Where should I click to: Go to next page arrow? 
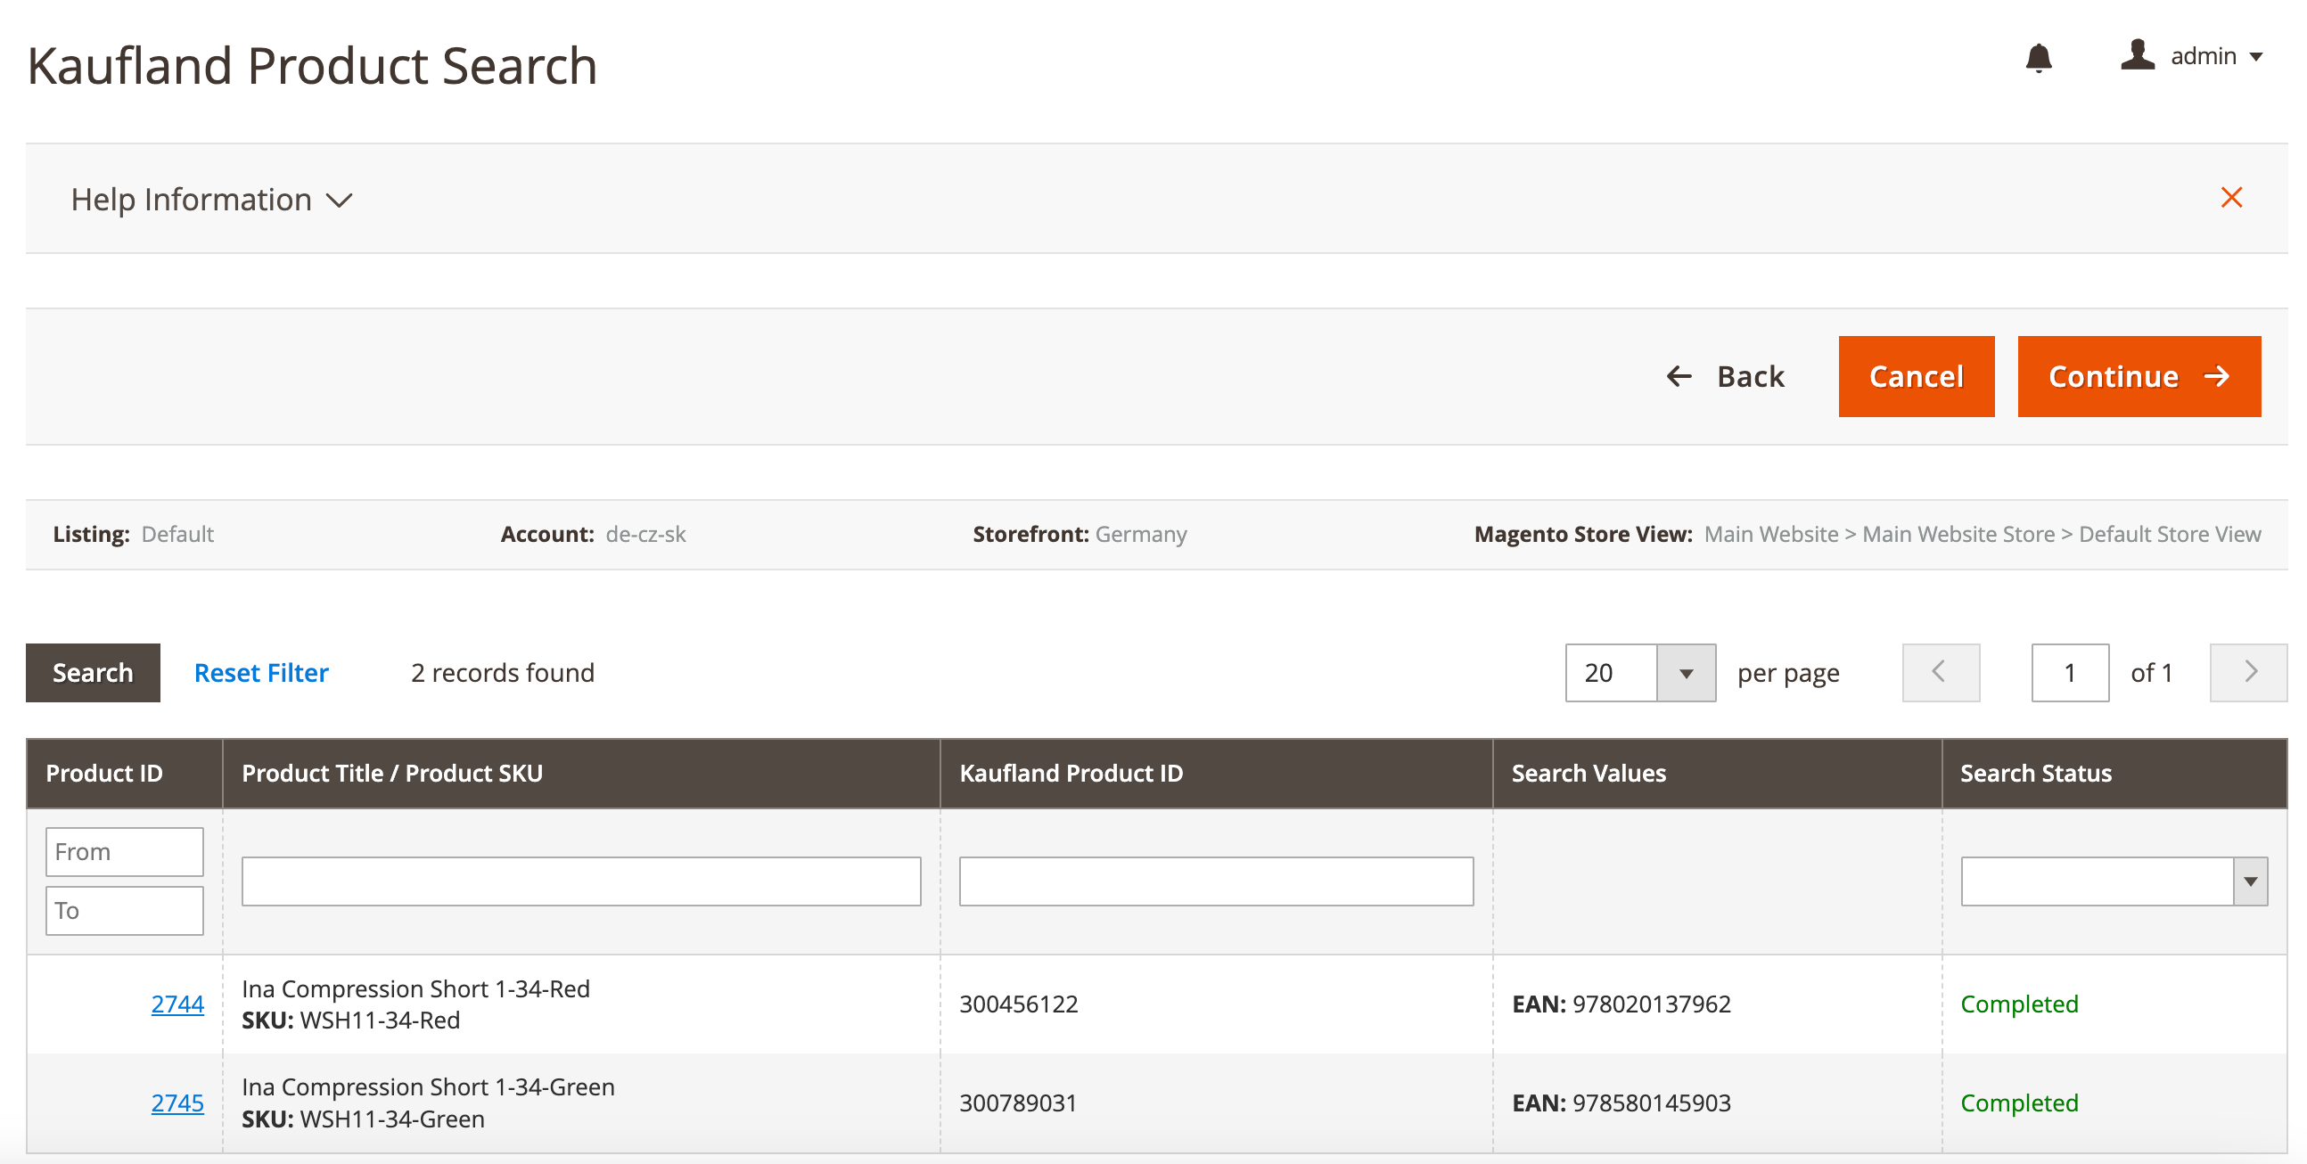coord(2249,672)
